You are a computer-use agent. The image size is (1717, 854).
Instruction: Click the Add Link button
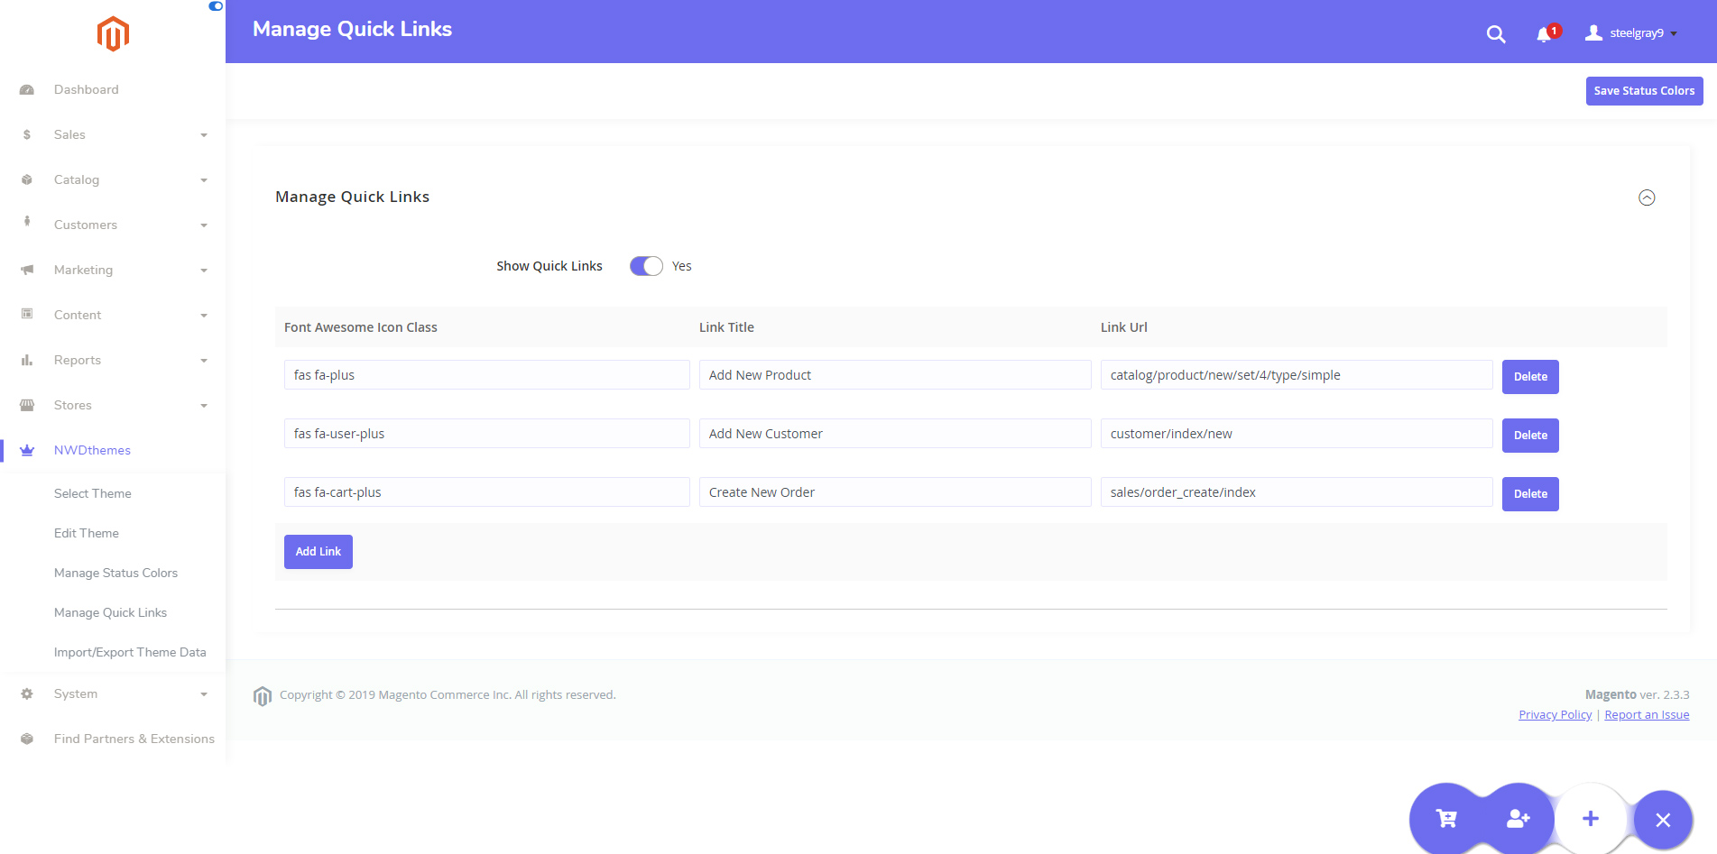318,552
